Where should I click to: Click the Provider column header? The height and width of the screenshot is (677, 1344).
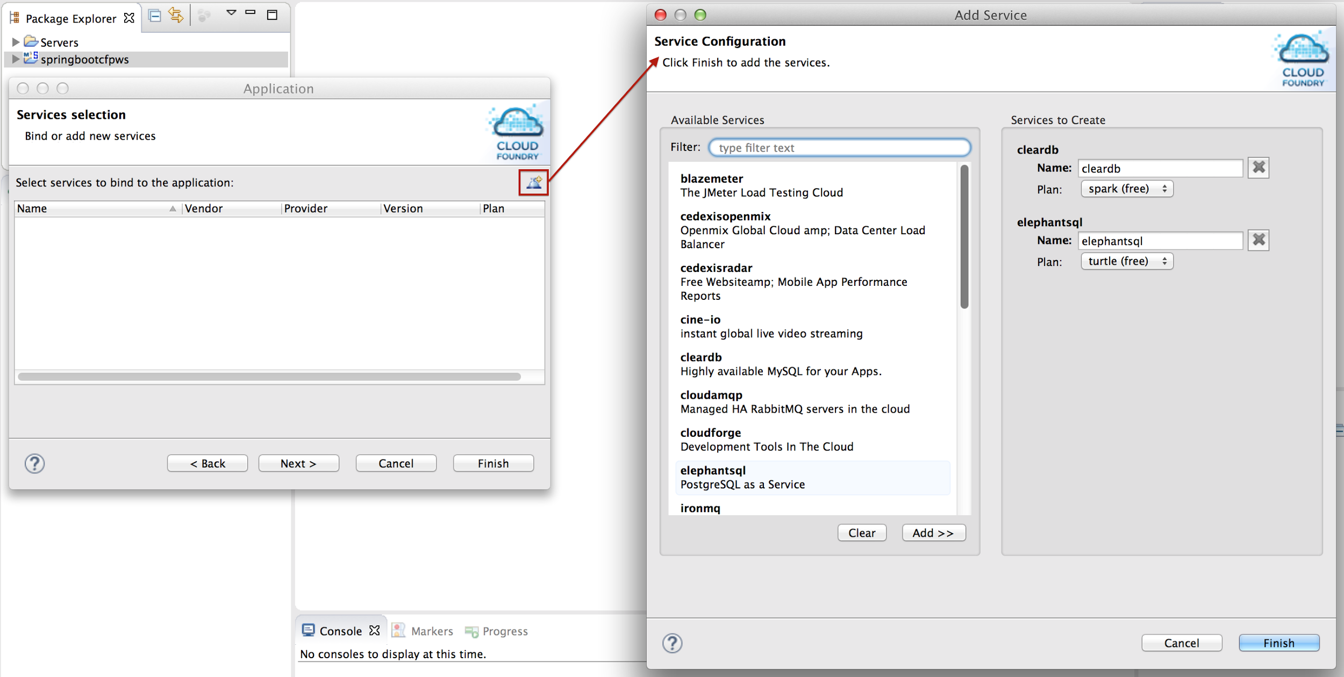coord(331,208)
